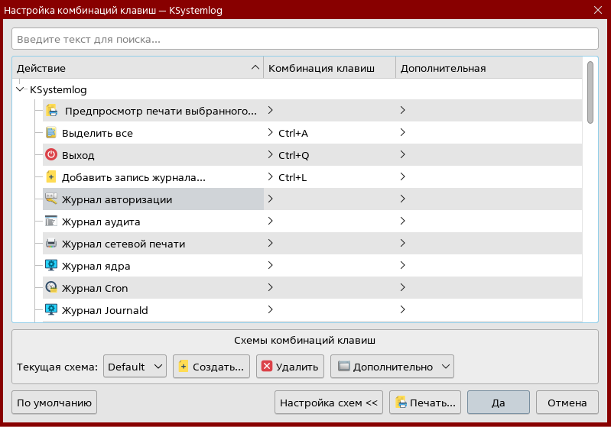
Task: Click the 'Добавить запись журнала' icon
Action: point(51,177)
